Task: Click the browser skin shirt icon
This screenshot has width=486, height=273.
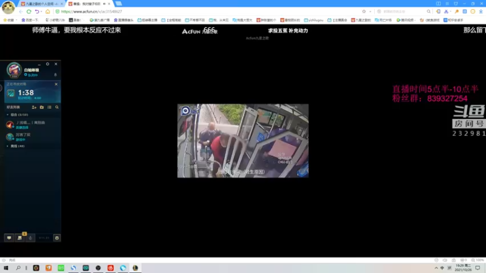Action: 456,4
